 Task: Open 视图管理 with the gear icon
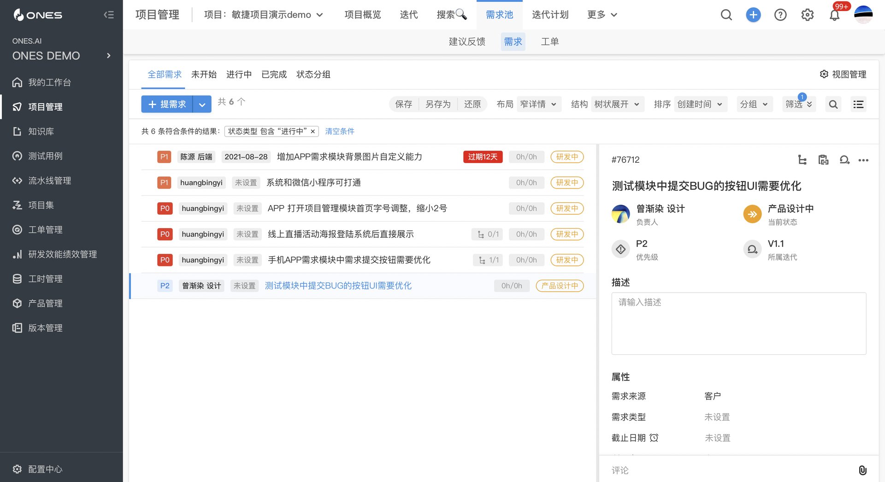824,74
